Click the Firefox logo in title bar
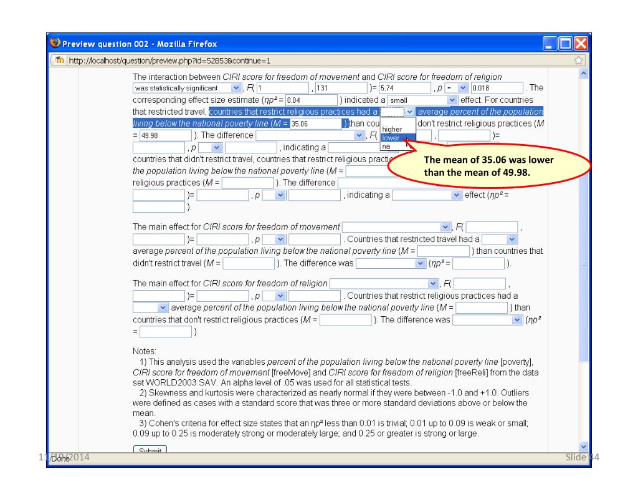The width and height of the screenshot is (638, 479). coord(55,43)
